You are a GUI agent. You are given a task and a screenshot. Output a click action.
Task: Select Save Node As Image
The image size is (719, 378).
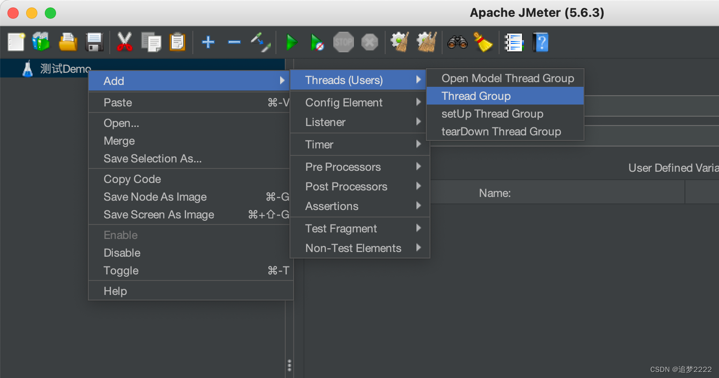tap(189, 197)
